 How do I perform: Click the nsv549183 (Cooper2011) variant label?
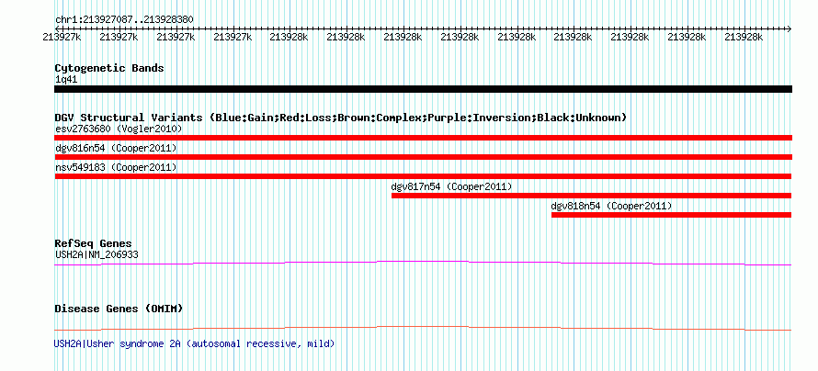[x=116, y=167]
